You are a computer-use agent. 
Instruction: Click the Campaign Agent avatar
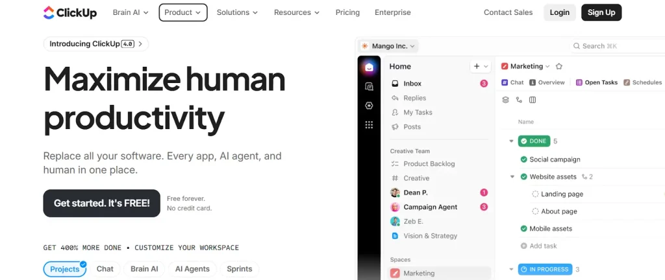[395, 207]
